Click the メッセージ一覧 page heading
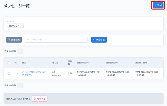 point(17,6)
